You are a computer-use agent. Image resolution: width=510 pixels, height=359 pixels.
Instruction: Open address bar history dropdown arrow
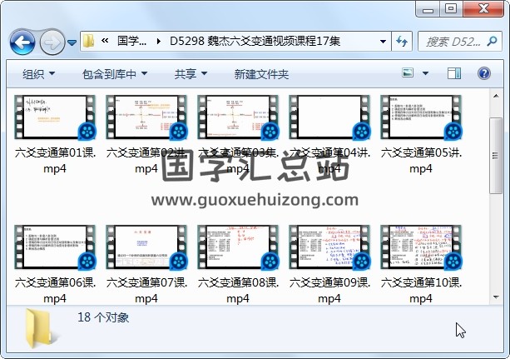383,42
